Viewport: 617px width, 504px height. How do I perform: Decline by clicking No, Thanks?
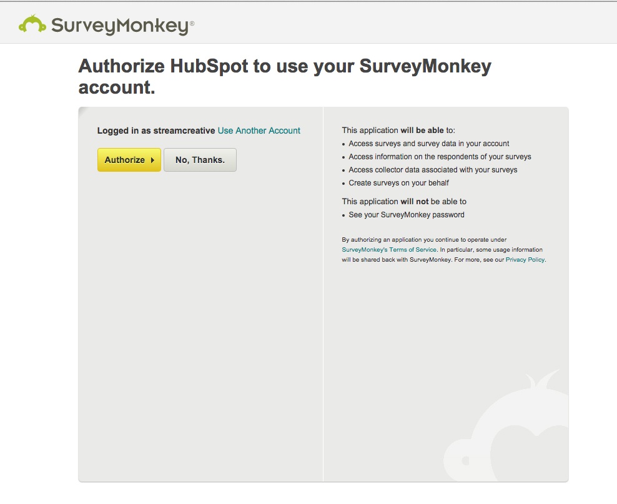pyautogui.click(x=200, y=160)
